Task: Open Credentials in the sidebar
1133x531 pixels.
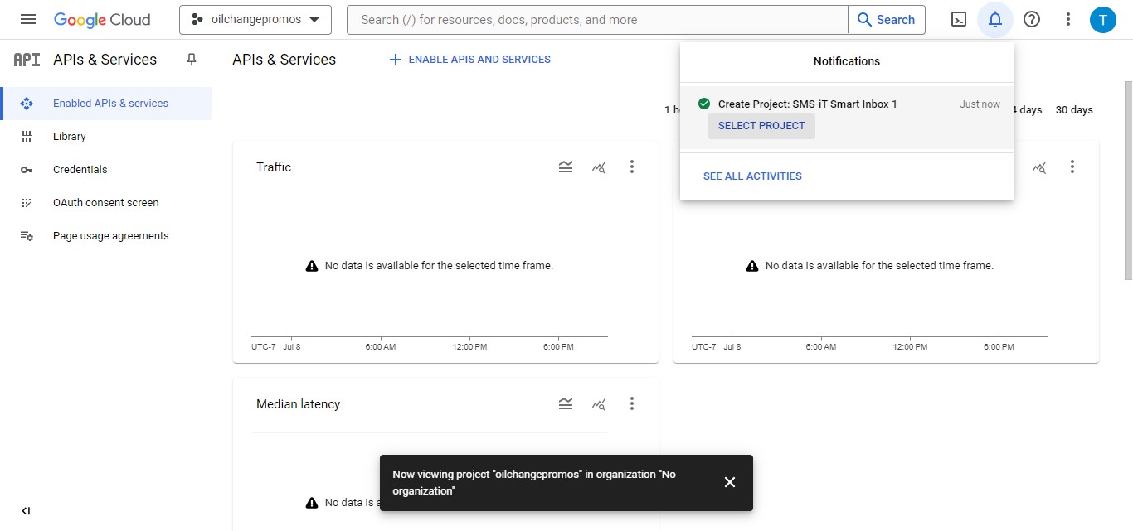Action: tap(80, 170)
